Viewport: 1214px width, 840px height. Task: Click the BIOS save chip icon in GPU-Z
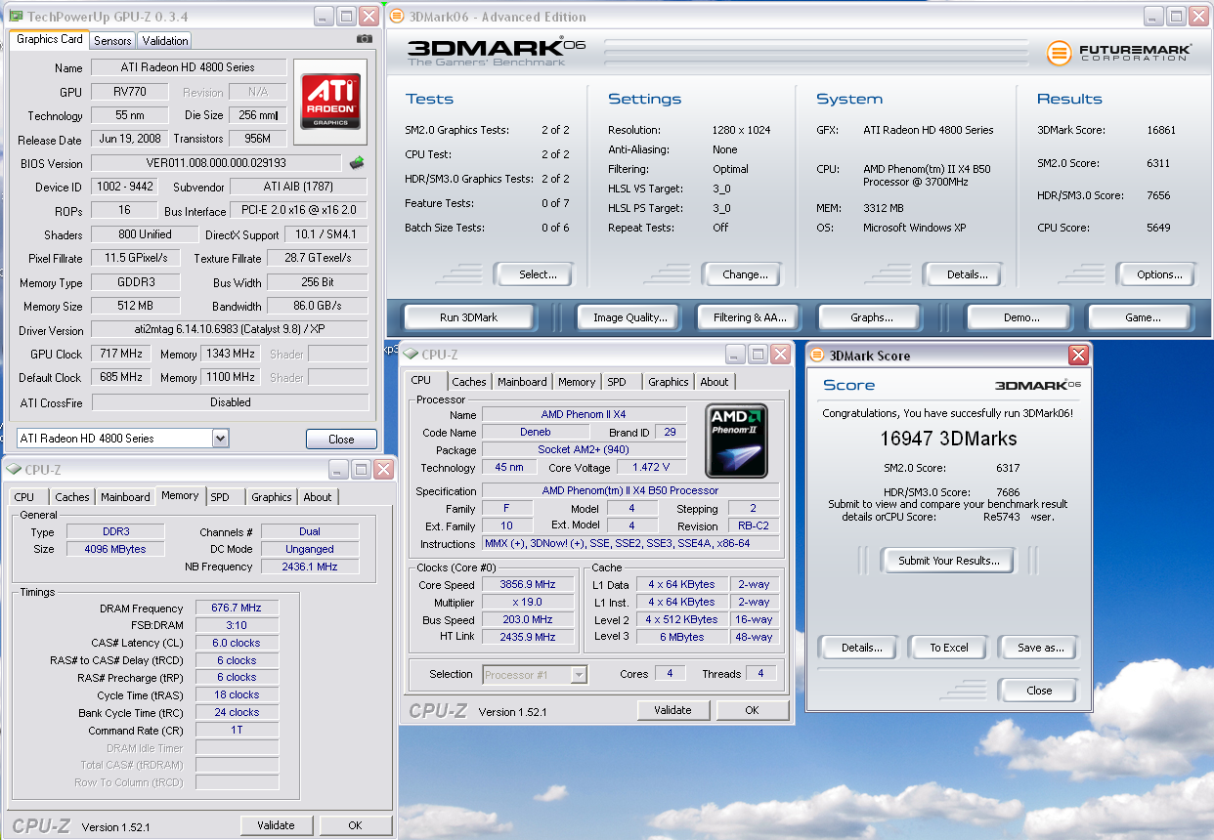click(357, 163)
